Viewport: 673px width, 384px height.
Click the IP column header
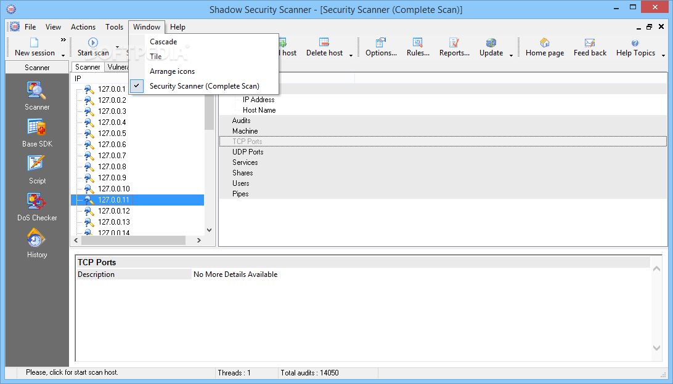101,78
